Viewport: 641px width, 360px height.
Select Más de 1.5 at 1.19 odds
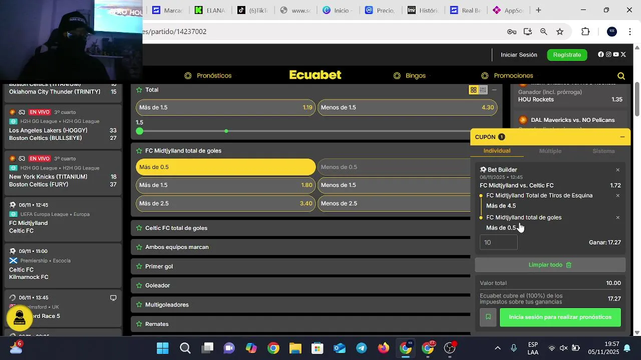225,107
